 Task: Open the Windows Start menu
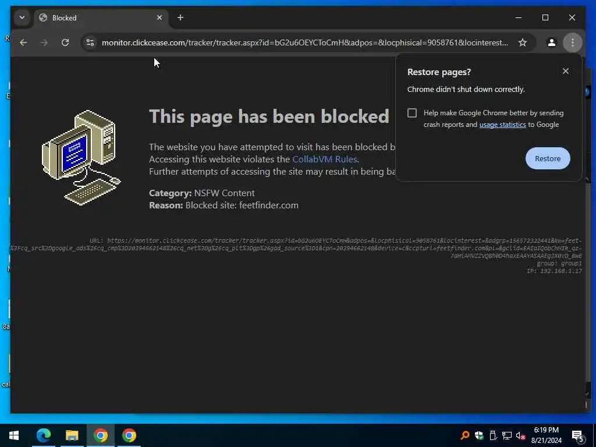(14, 435)
